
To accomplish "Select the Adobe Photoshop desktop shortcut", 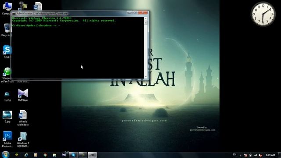I will pos(7,139).
